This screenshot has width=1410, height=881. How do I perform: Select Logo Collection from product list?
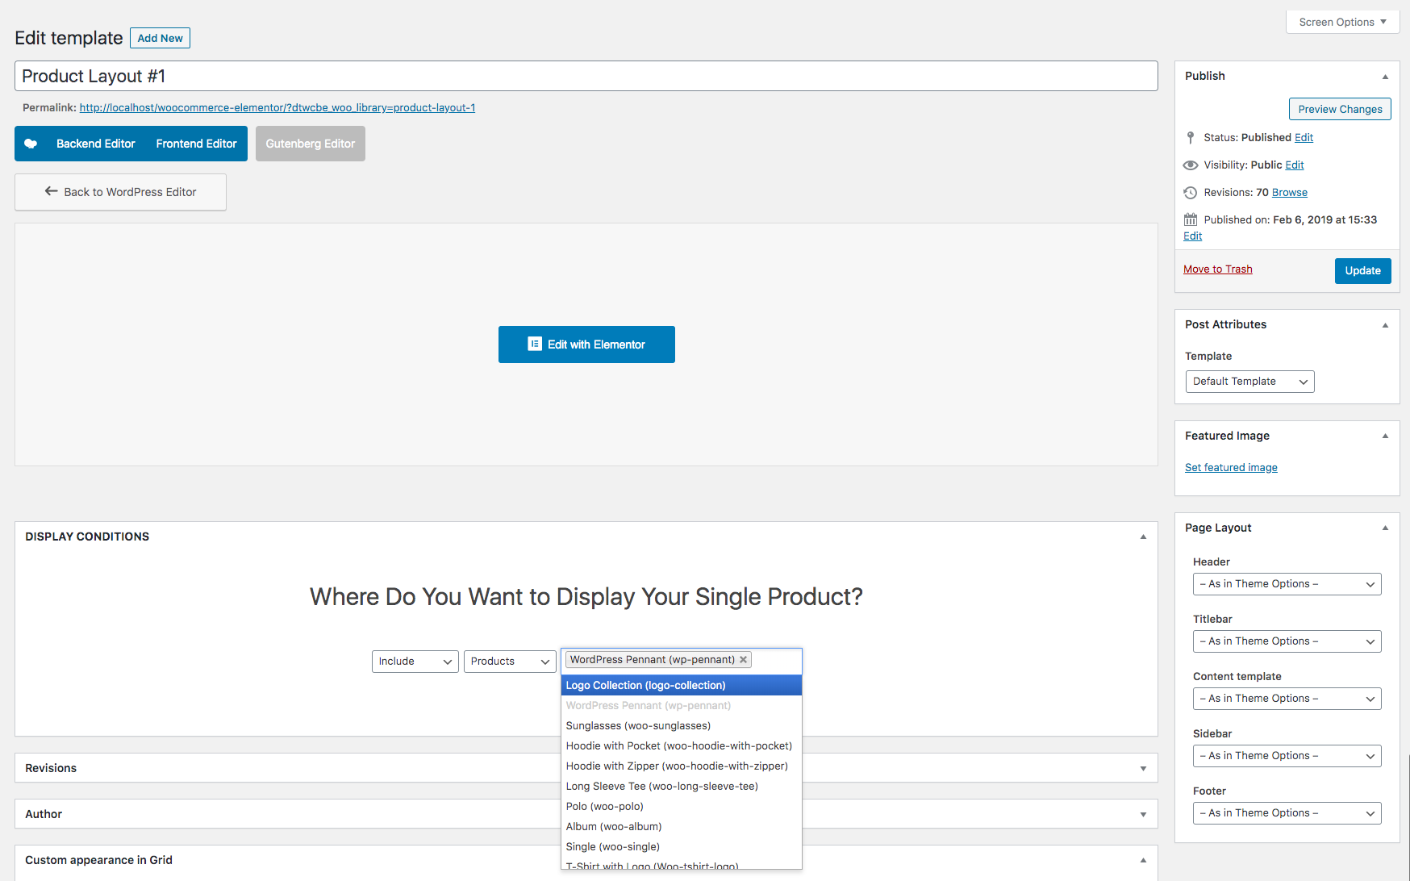pos(682,685)
